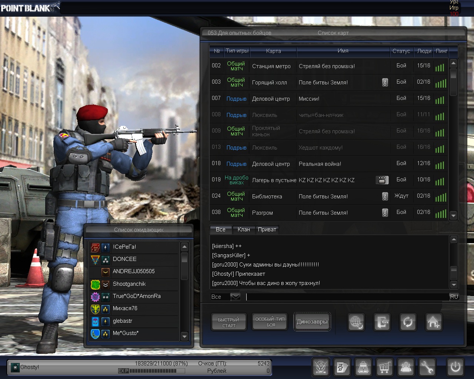Switch to the Клан chat tab
The height and width of the screenshot is (379, 474).
click(244, 229)
